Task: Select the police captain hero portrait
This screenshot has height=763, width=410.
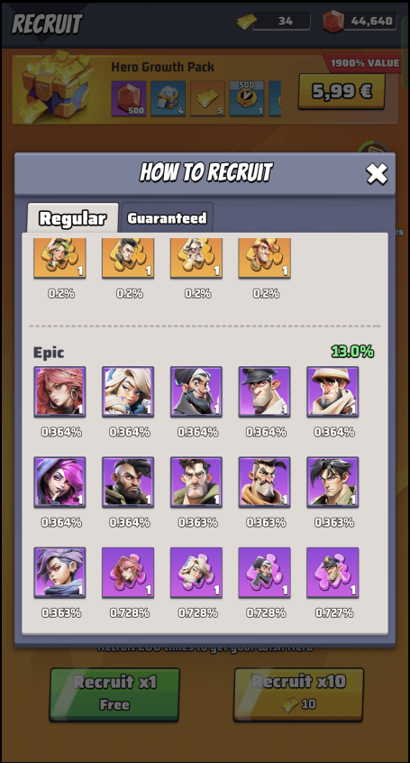Action: (x=265, y=391)
